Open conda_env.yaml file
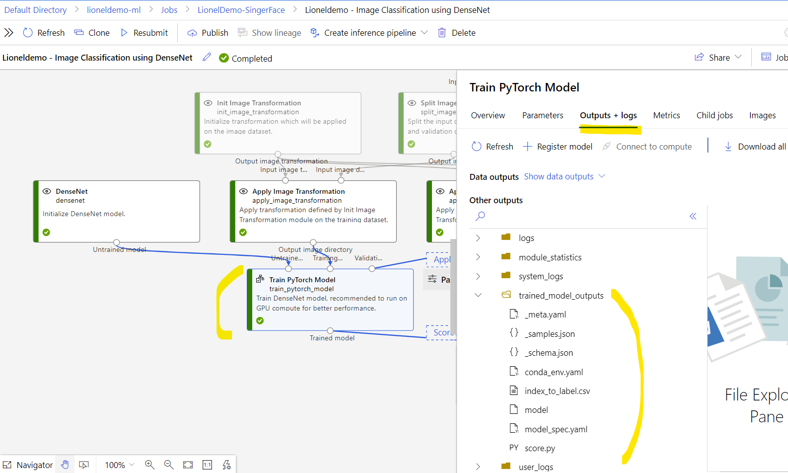Screen dimensions: 788x473 (554, 372)
